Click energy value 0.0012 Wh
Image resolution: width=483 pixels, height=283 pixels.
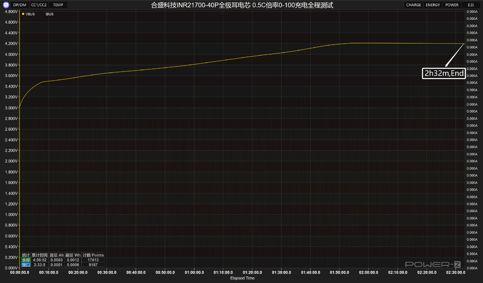click(73, 260)
